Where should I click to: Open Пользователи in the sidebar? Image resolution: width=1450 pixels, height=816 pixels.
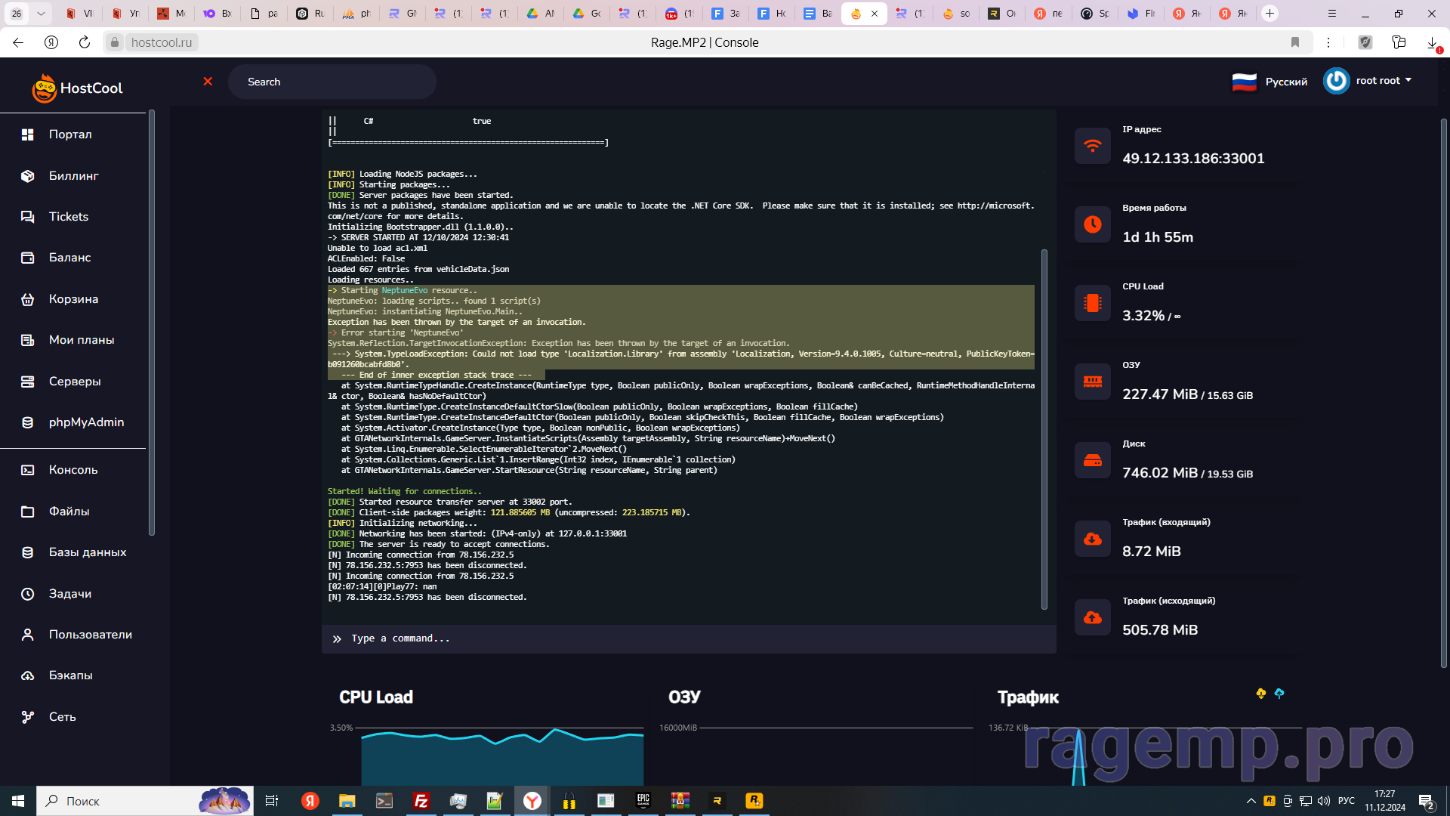coord(90,635)
